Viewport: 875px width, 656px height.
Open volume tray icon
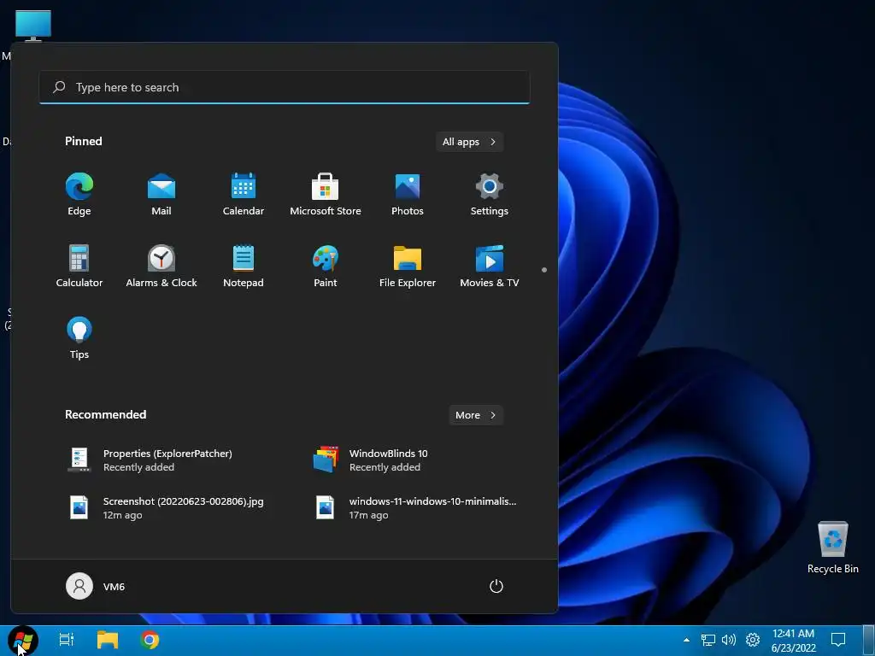point(729,641)
